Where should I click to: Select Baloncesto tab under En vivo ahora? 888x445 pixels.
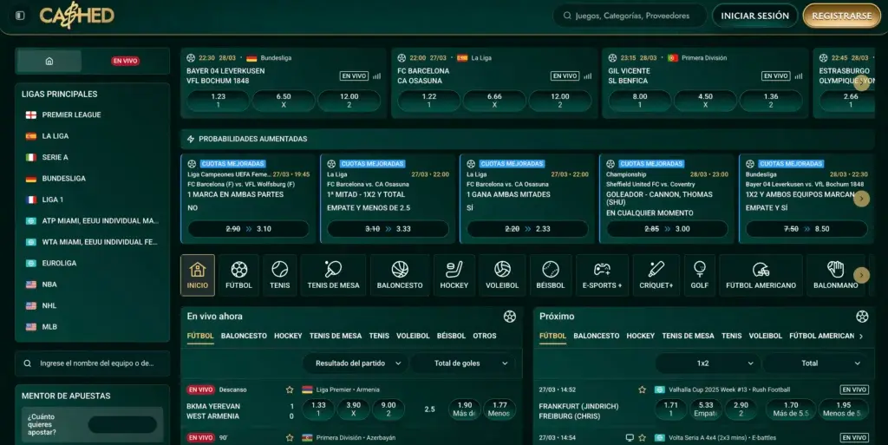(244, 336)
